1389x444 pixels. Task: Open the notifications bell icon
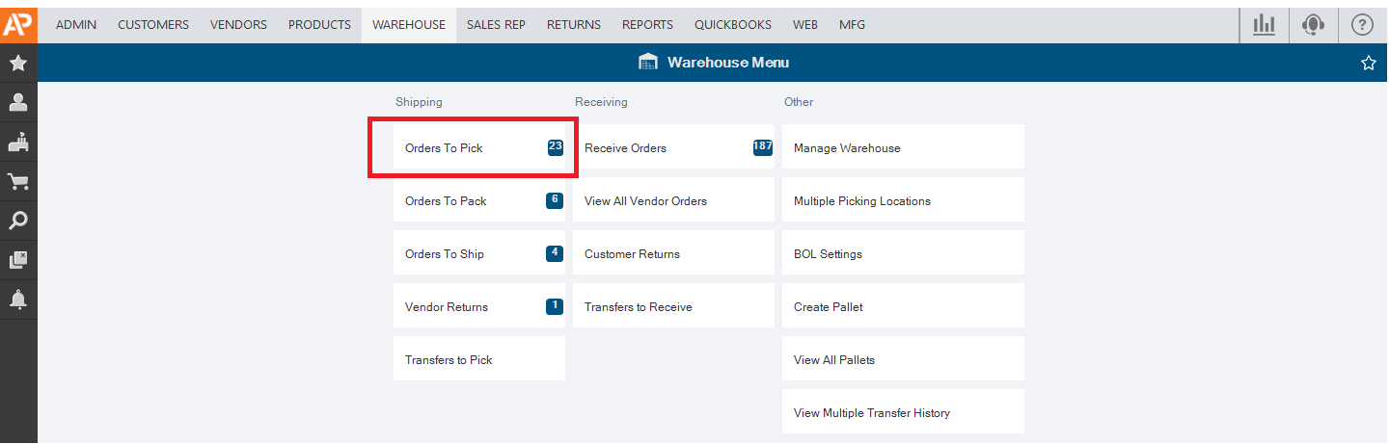coord(18,300)
